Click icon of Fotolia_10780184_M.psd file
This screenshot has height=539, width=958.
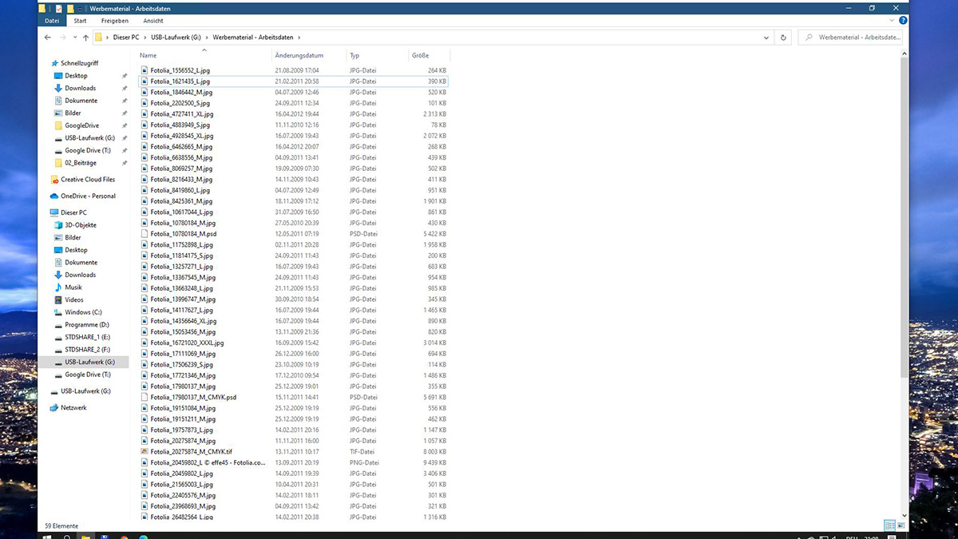coord(144,234)
